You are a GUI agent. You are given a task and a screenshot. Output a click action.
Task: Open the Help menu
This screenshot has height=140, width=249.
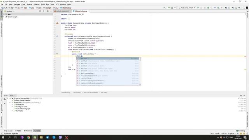click(69, 4)
